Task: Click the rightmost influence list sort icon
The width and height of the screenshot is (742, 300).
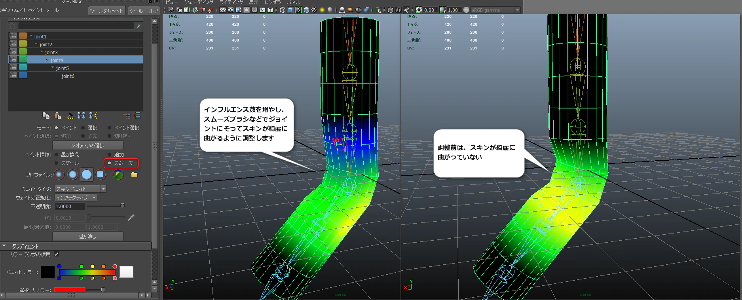Action: pos(137,116)
